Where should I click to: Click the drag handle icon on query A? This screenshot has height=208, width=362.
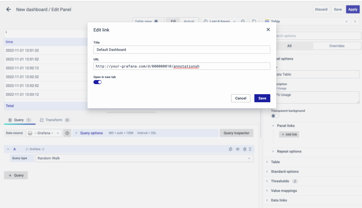tap(250, 149)
